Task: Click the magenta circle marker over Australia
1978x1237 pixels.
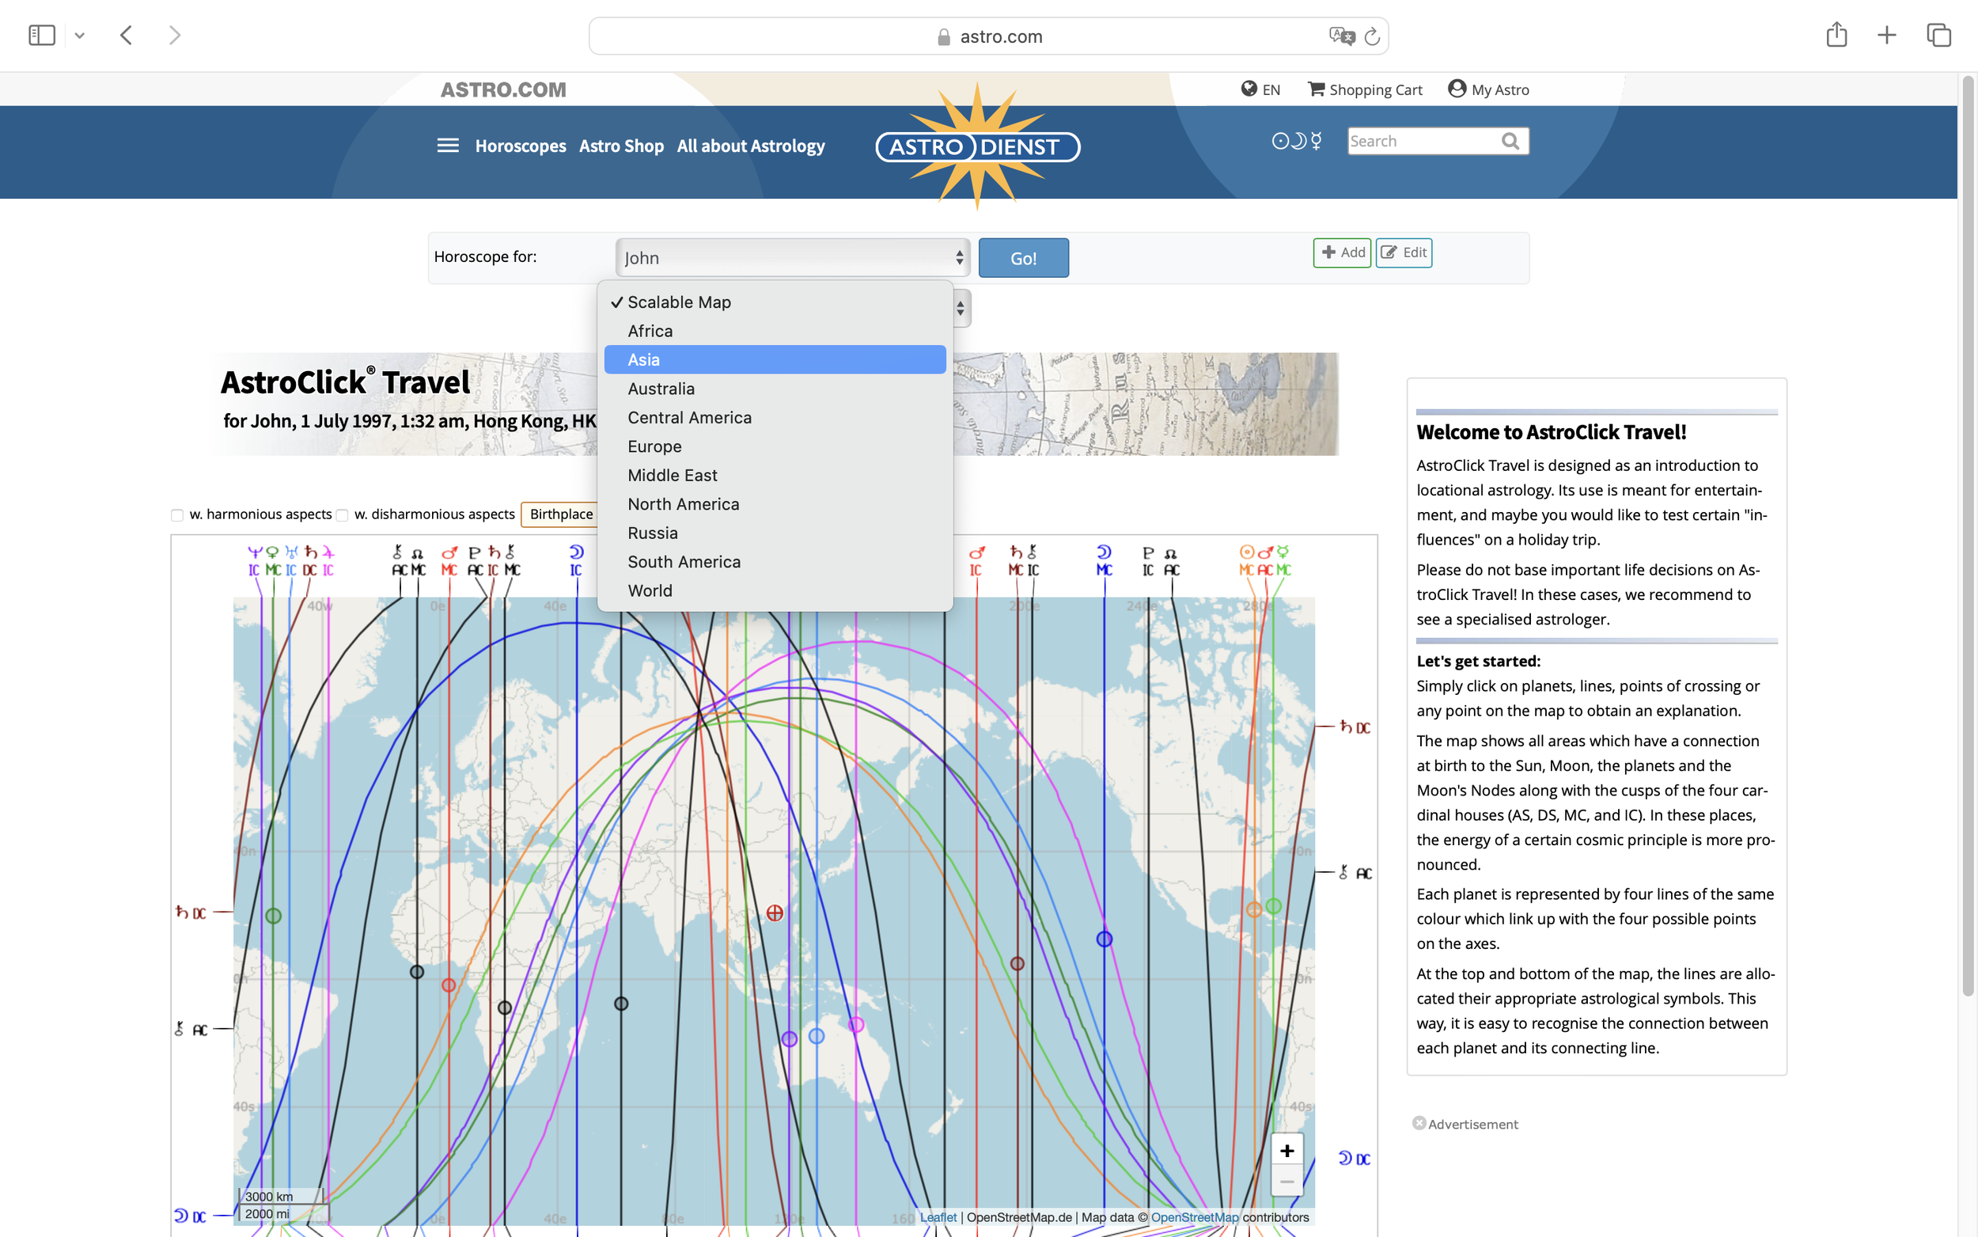Action: click(x=855, y=1024)
